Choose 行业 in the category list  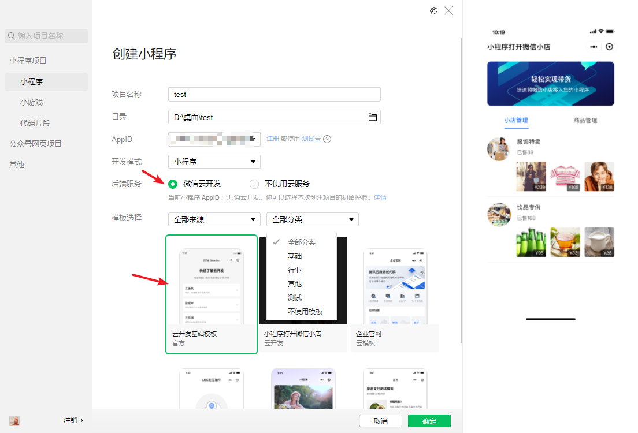(302, 270)
